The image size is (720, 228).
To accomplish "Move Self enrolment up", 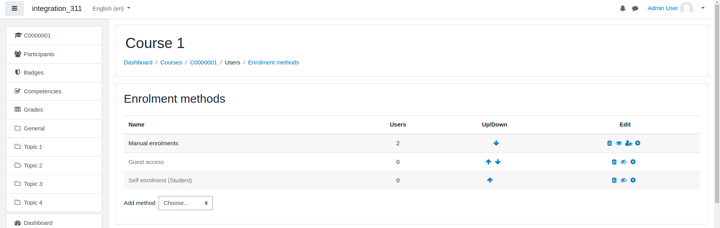I will (490, 180).
